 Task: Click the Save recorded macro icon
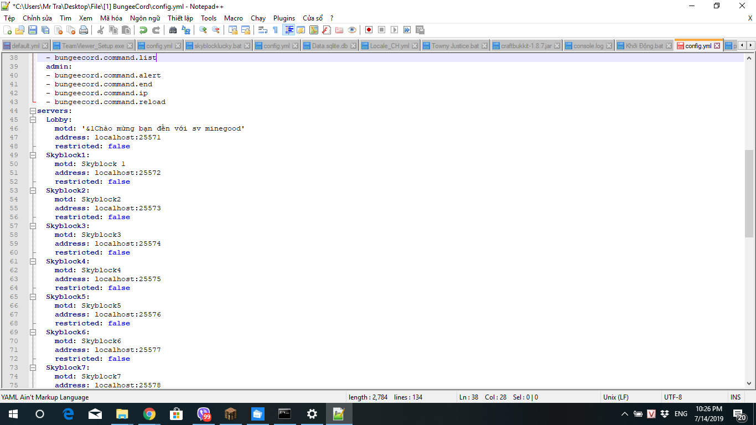[420, 30]
